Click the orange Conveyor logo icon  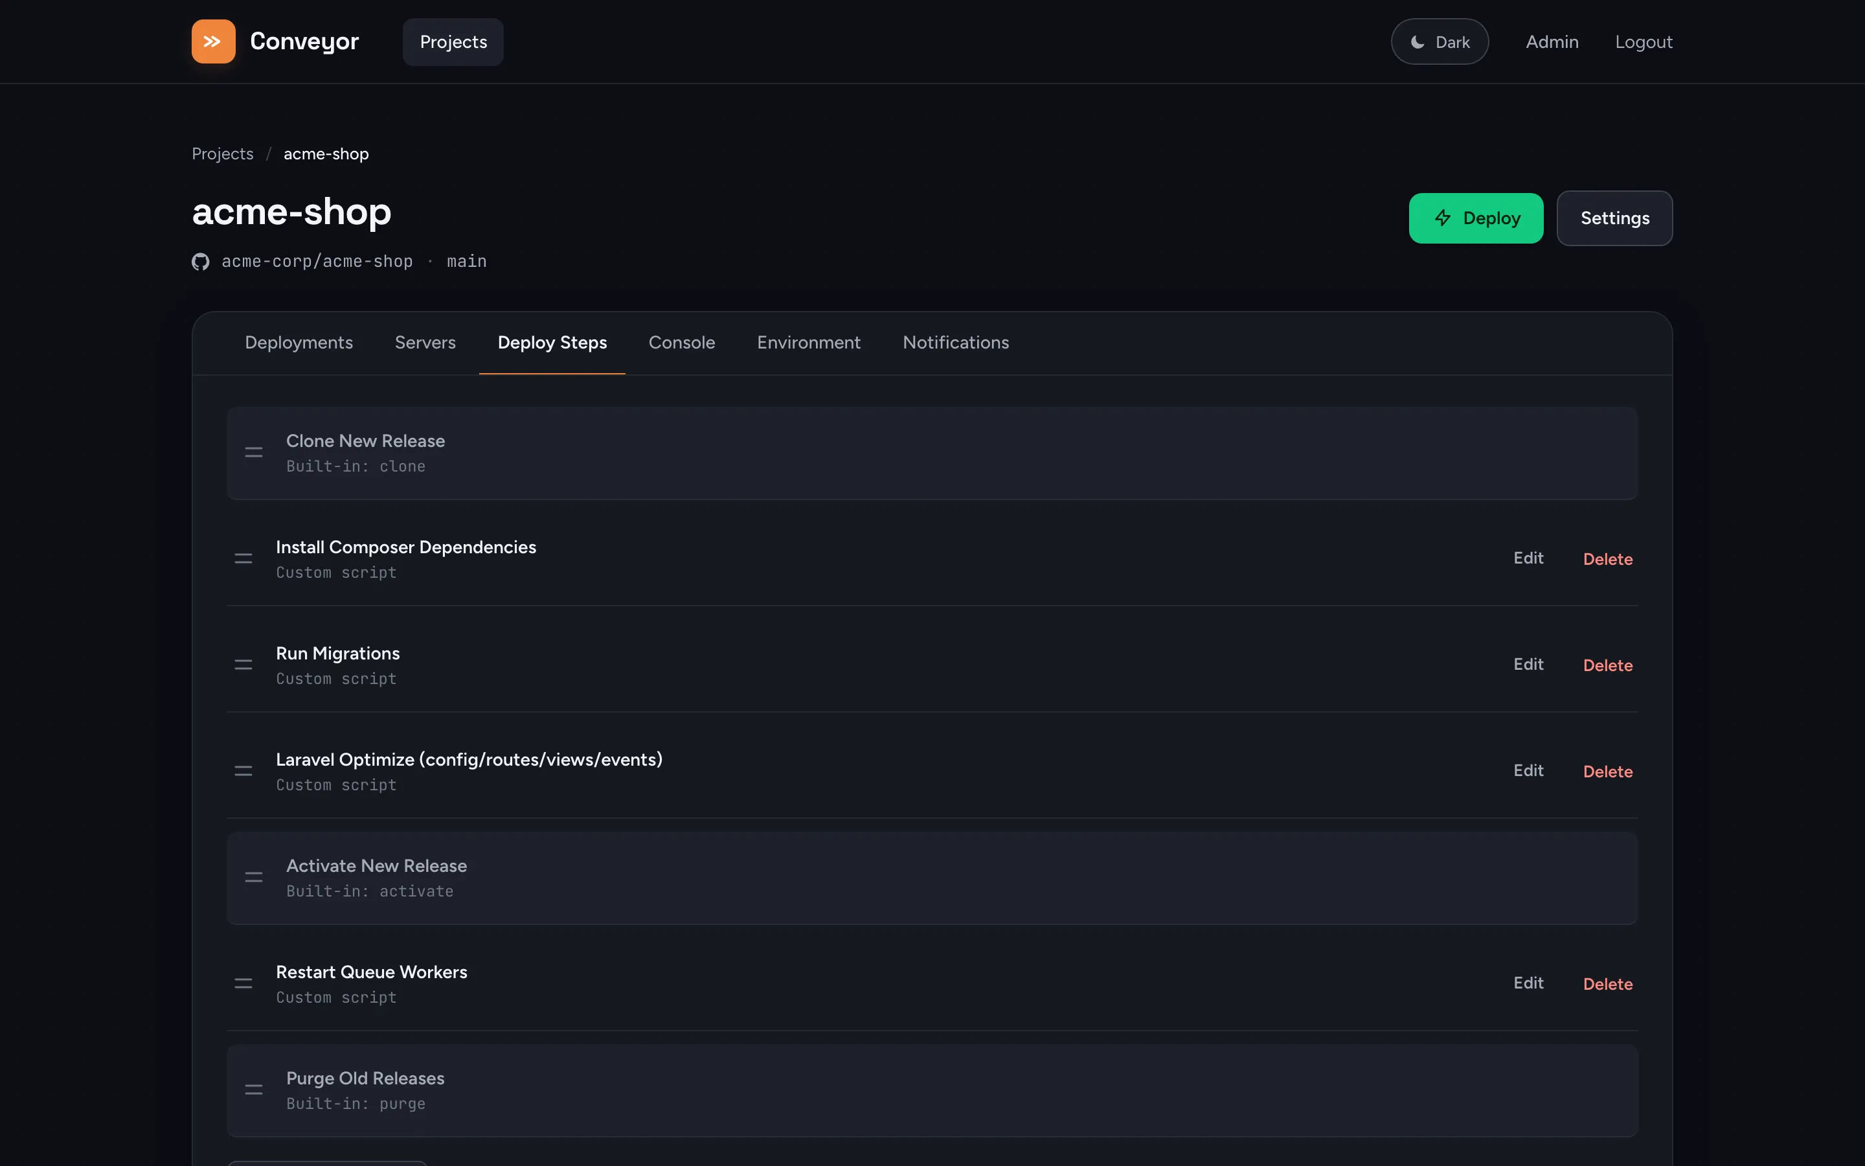[x=214, y=41]
